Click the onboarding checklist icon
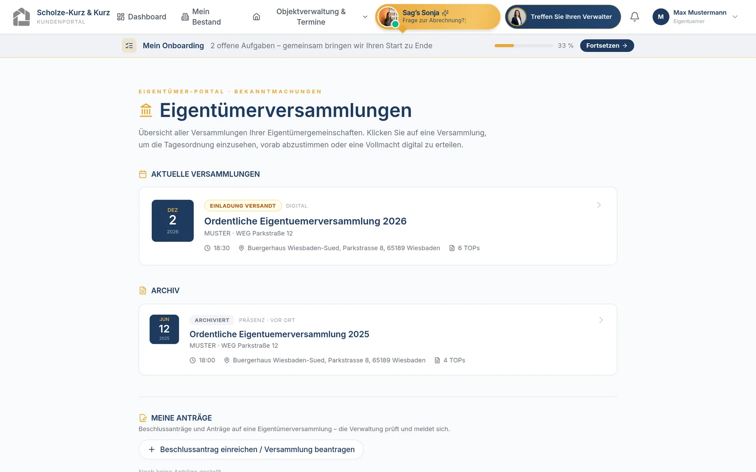Viewport: 756px width, 472px height. pyautogui.click(x=129, y=45)
